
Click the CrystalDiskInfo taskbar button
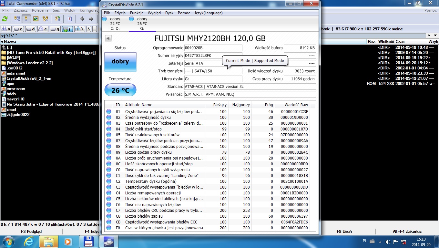coord(109,242)
